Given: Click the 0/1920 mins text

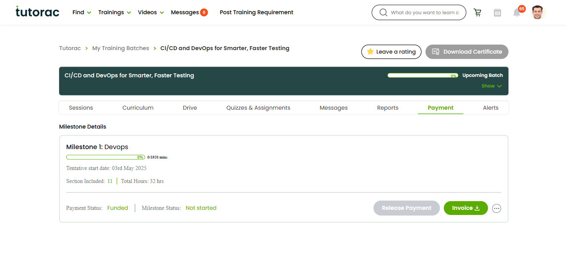Looking at the screenshot, I should coord(157,157).
